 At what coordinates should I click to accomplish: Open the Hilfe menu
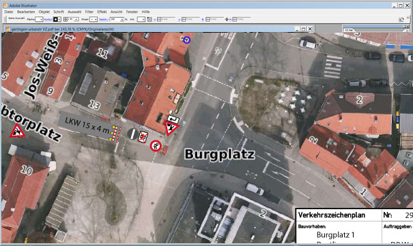click(x=145, y=12)
